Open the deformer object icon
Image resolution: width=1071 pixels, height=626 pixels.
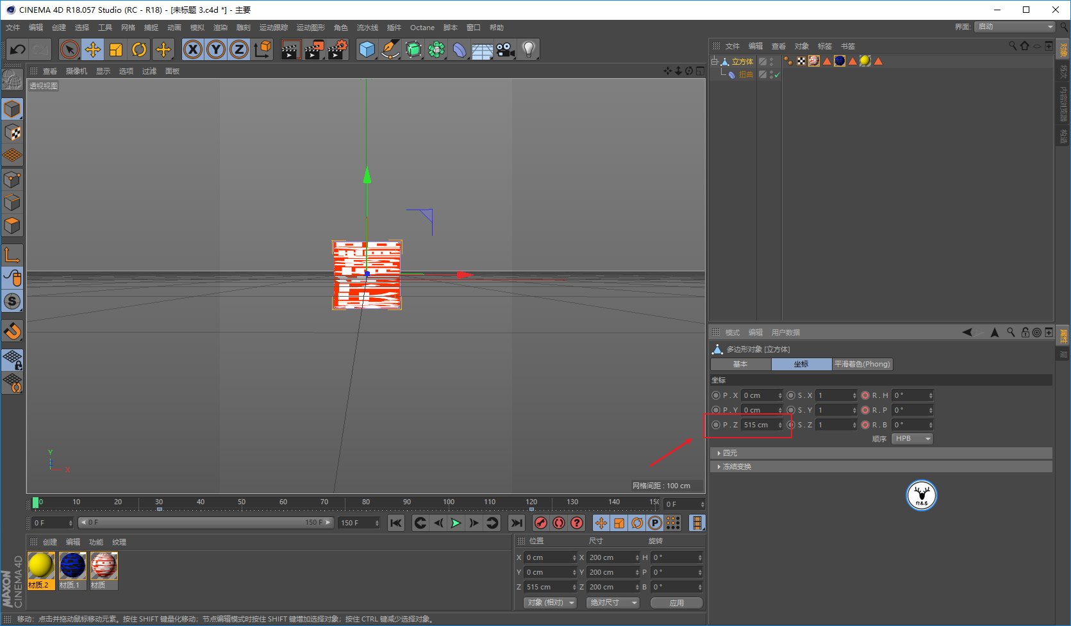[x=460, y=49]
